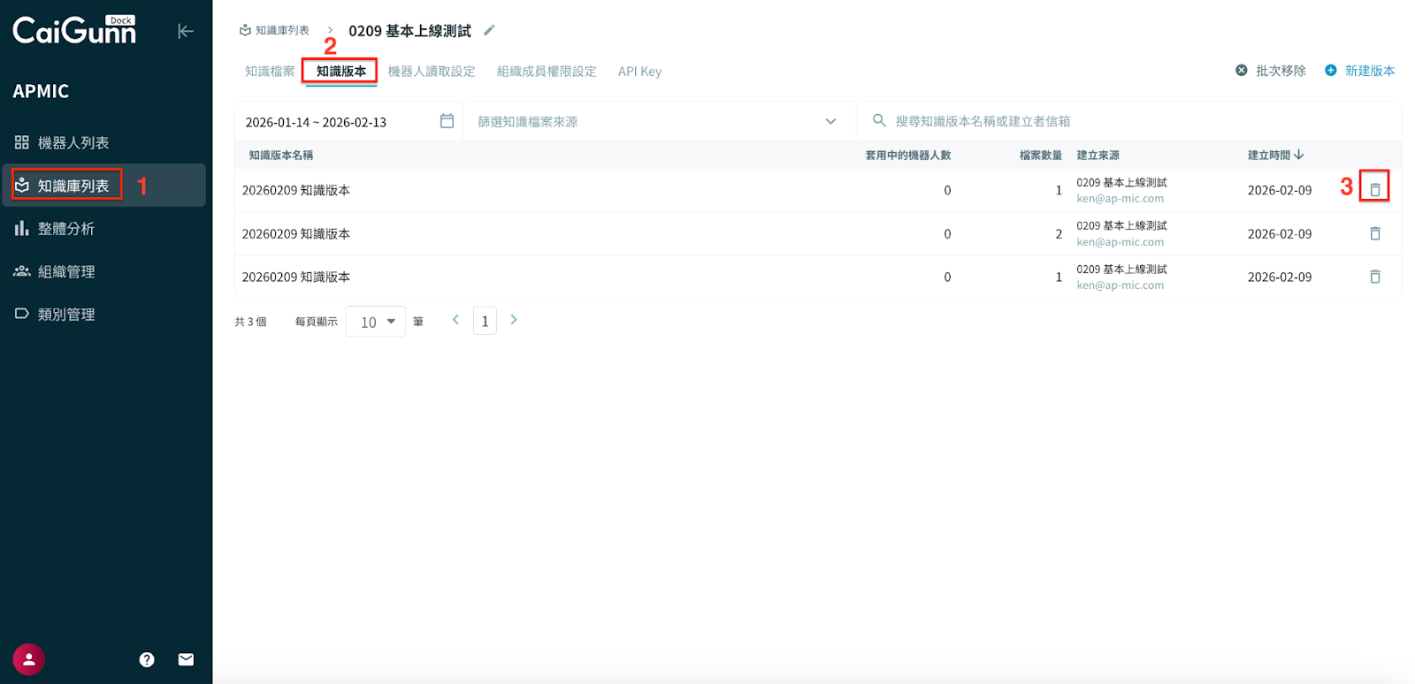
Task: Click the trash icon in the second row
Action: pyautogui.click(x=1374, y=233)
